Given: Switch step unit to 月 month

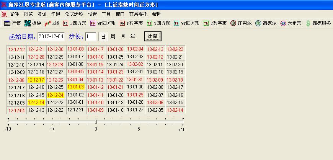Looking at the screenshot, I should pos(123,37).
